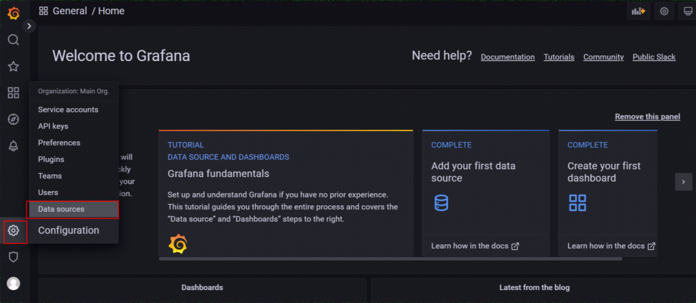Click external link icon on dashboard card
This screenshot has height=303, width=696.
coord(651,246)
